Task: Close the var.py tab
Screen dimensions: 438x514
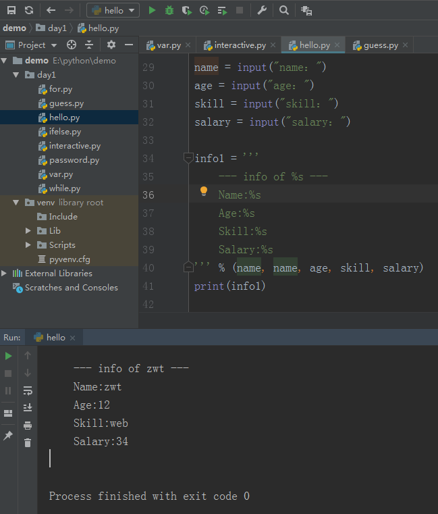Action: [188, 45]
